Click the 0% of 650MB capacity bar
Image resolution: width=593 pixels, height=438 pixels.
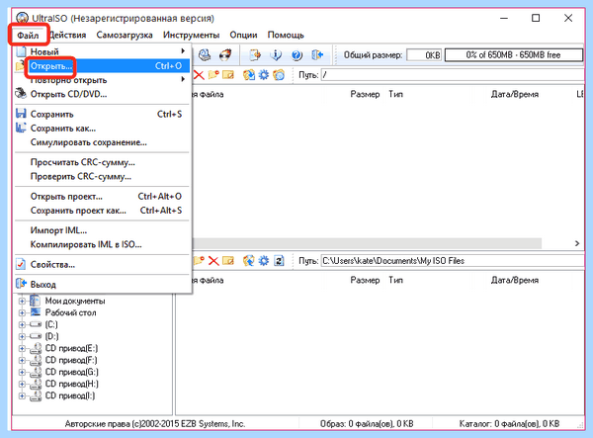click(x=513, y=55)
